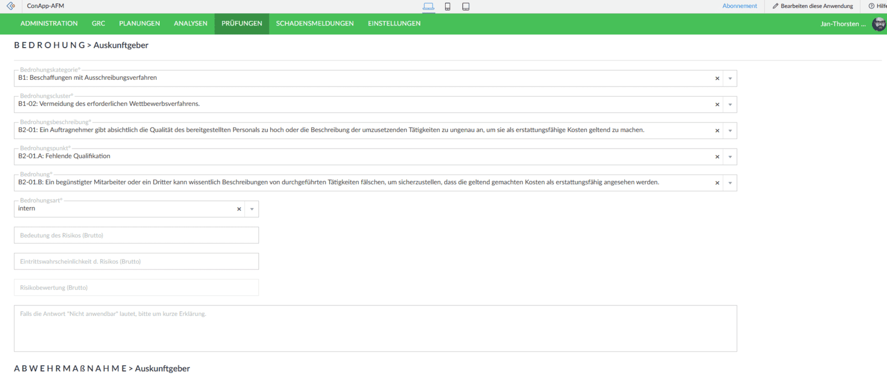Click the Abonnement link
887x377 pixels.
[x=739, y=6]
